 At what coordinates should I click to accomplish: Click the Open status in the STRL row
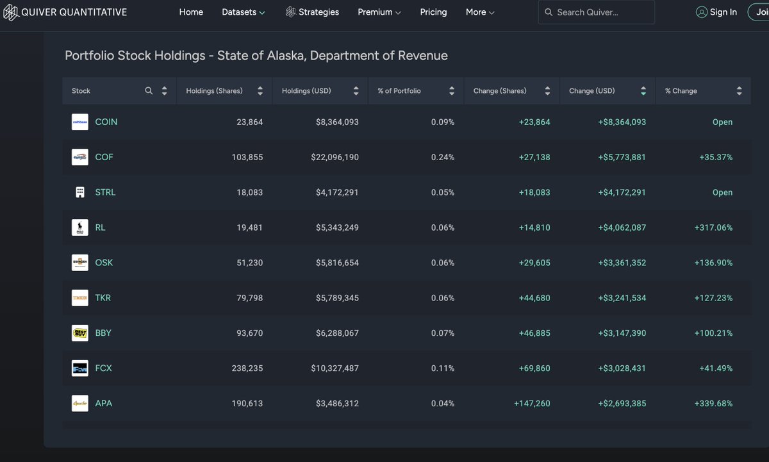[722, 192]
